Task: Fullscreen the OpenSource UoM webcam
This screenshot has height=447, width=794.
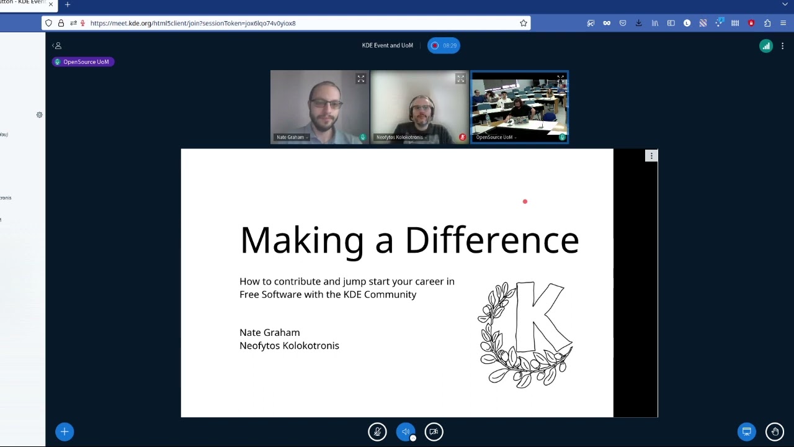Action: point(561,78)
